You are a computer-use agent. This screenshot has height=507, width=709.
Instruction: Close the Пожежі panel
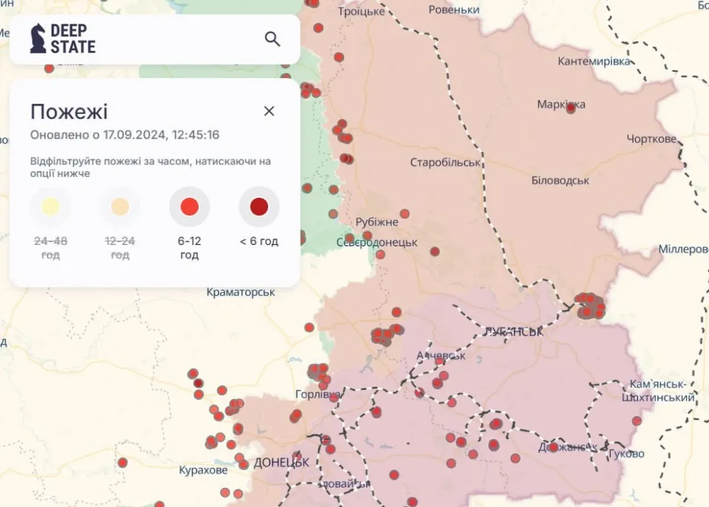[269, 111]
